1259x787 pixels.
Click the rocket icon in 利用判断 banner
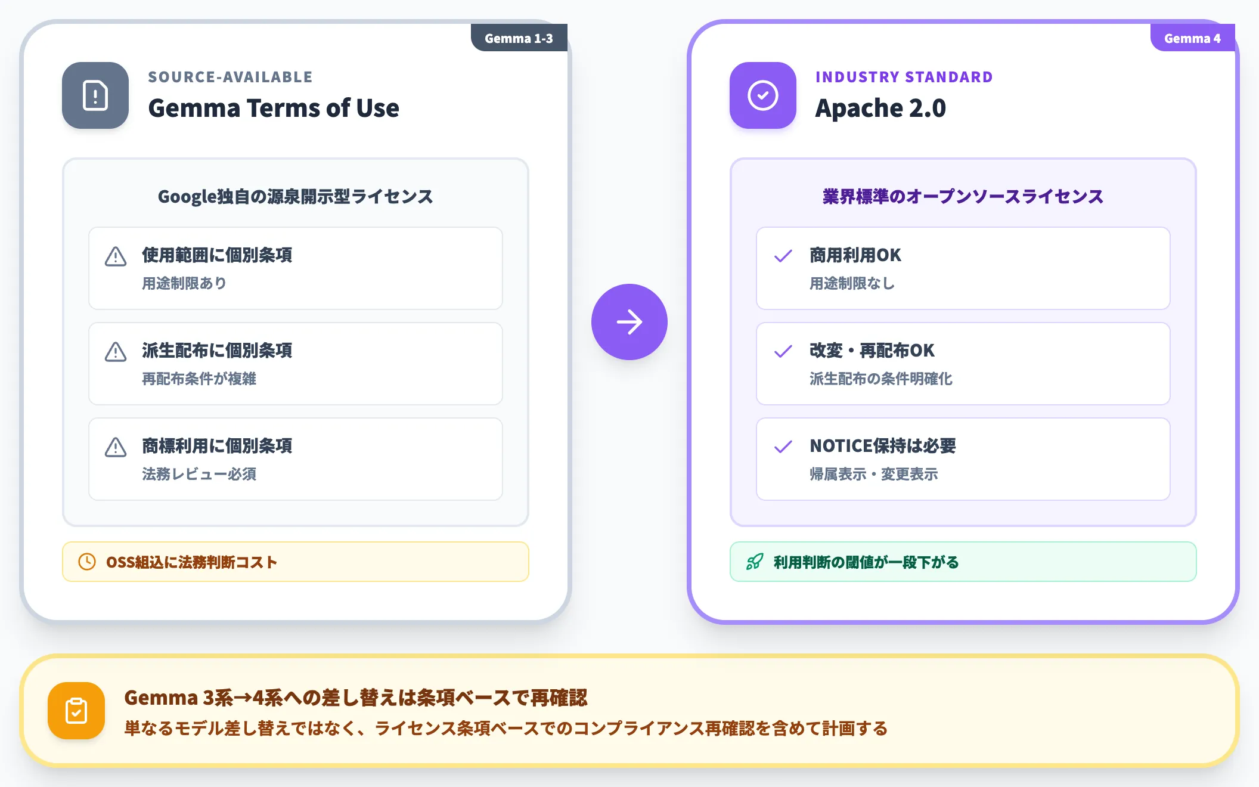755,562
